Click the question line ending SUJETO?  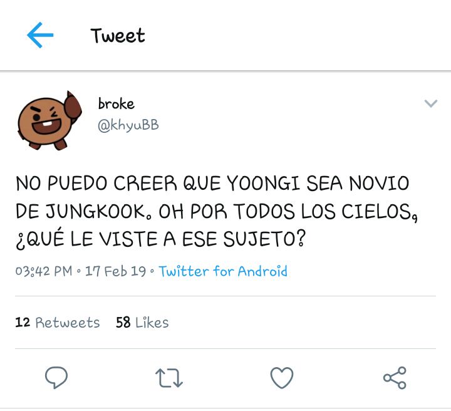click(x=160, y=239)
